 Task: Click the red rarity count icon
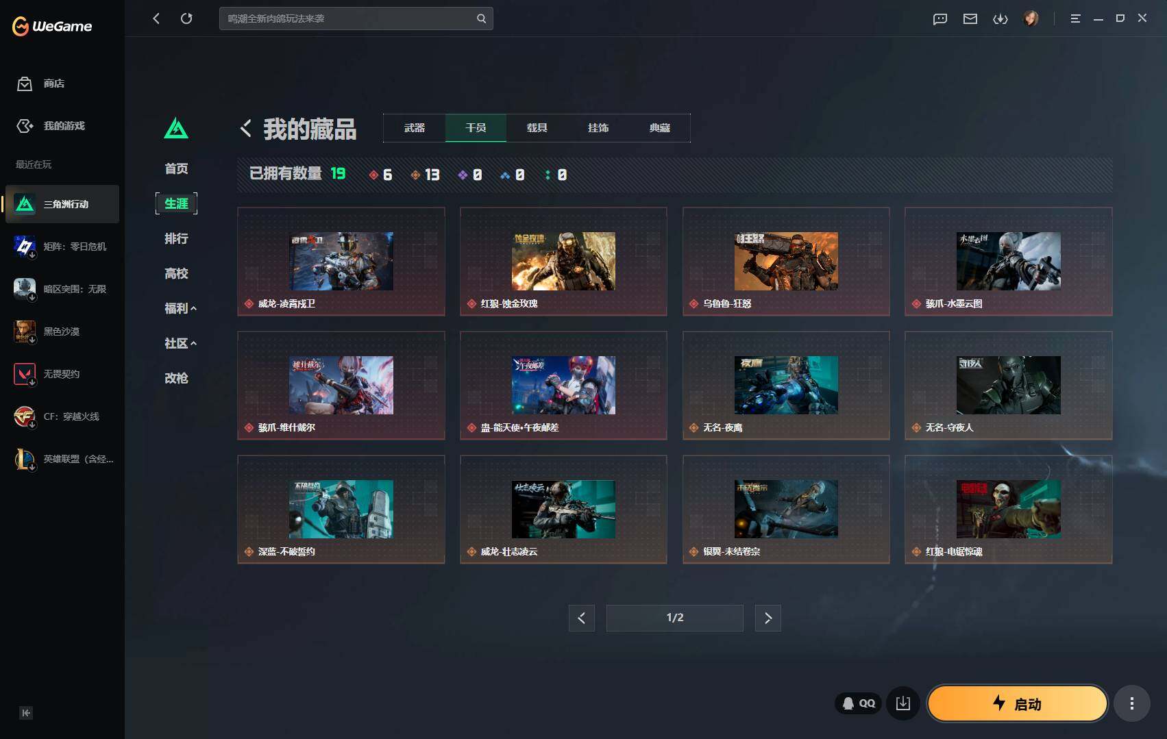tap(373, 175)
